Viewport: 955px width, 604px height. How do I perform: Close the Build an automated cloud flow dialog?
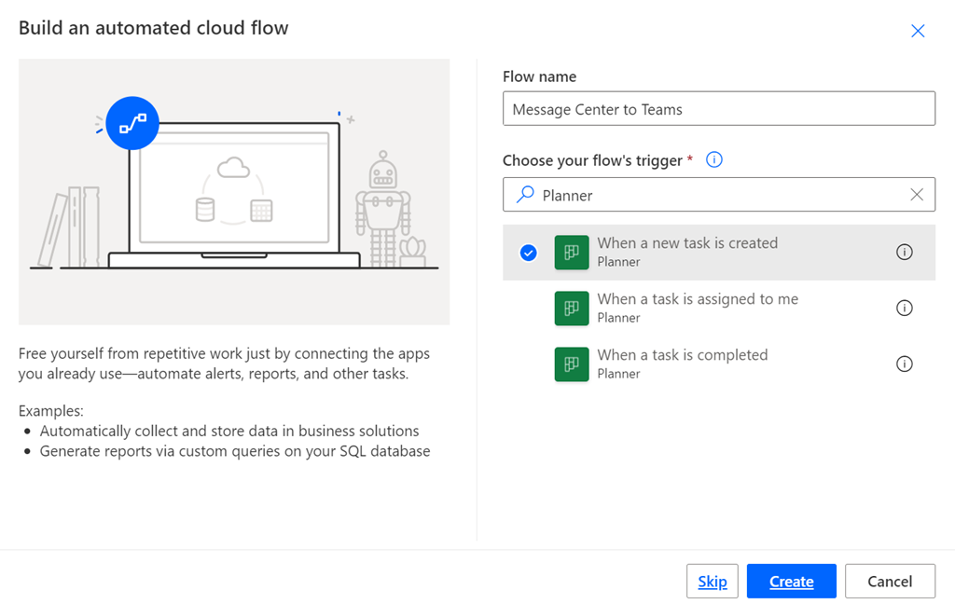(x=918, y=31)
